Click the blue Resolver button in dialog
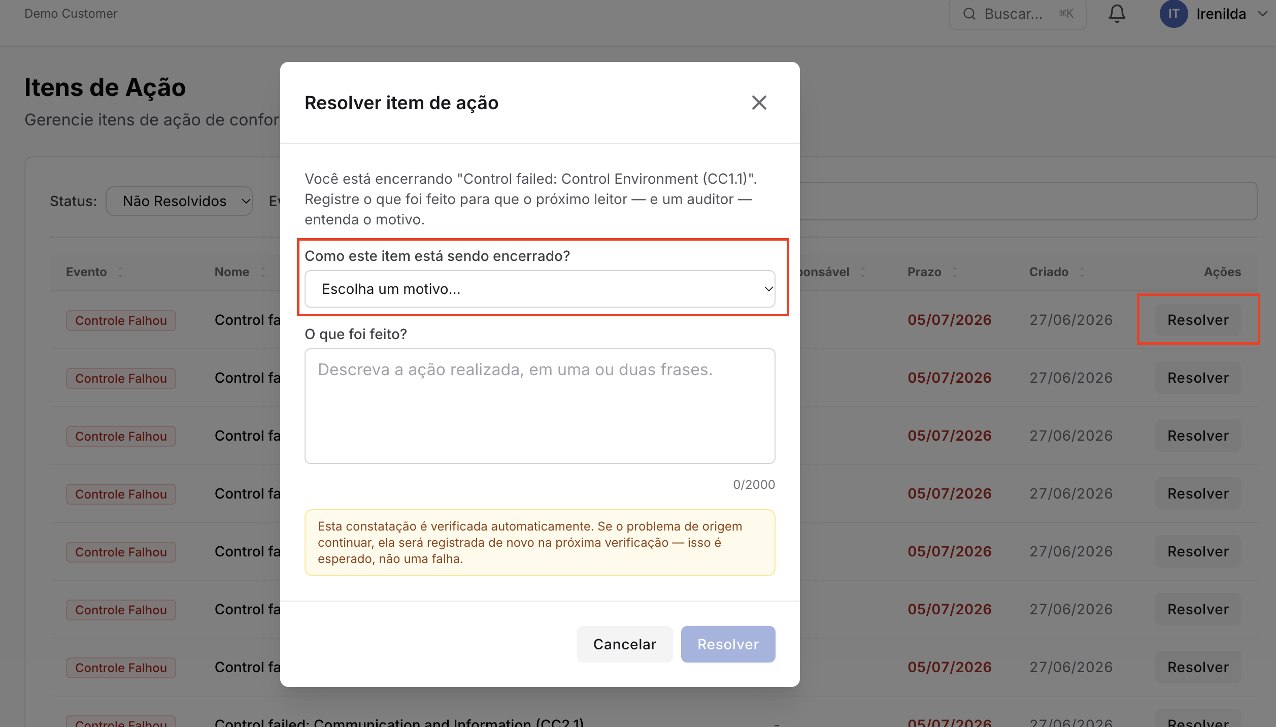This screenshot has height=727, width=1276. [x=728, y=644]
